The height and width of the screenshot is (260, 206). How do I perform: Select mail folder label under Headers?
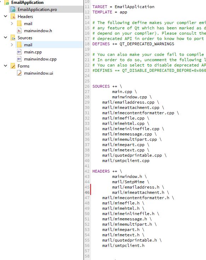(28, 24)
